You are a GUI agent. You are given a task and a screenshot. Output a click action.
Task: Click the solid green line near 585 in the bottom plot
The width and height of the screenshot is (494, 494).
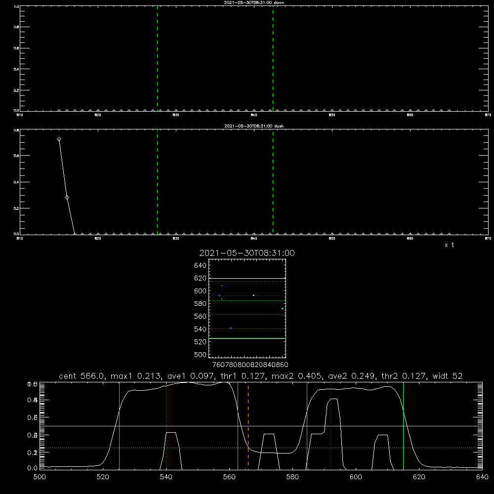(307, 426)
